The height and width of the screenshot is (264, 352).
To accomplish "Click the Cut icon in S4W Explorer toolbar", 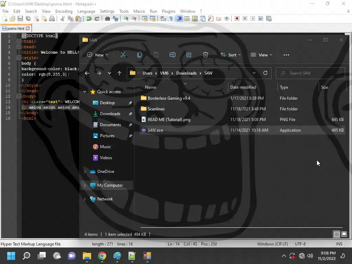I will click(x=123, y=55).
